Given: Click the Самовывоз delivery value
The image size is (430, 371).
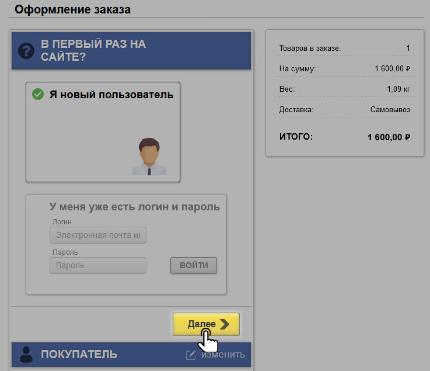Looking at the screenshot, I should [x=390, y=109].
